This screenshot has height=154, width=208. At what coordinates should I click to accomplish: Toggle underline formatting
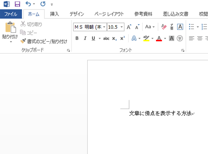click(94, 38)
